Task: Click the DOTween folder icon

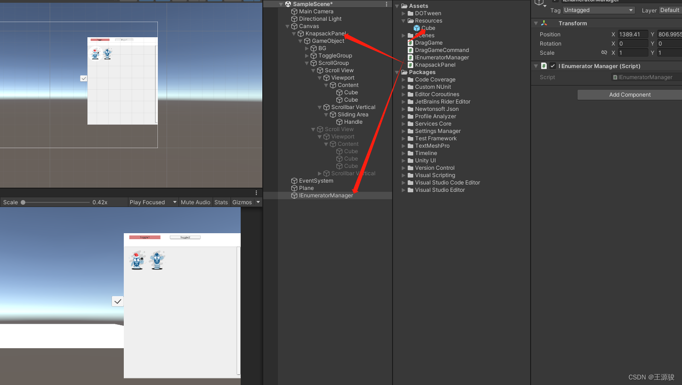Action: click(410, 13)
